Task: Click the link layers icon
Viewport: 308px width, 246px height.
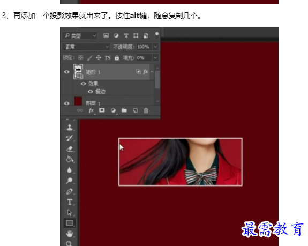Action: click(x=80, y=110)
